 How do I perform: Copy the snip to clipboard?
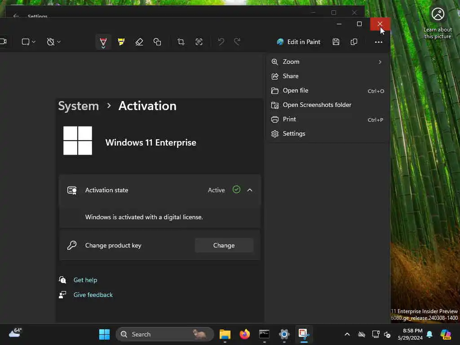coord(354,42)
